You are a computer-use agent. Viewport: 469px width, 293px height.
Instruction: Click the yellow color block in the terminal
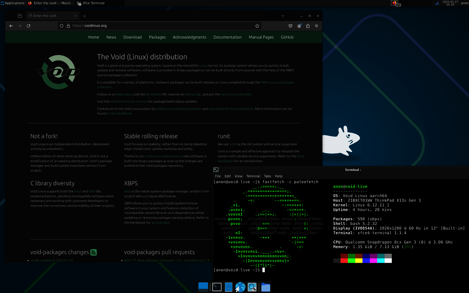pos(359,260)
